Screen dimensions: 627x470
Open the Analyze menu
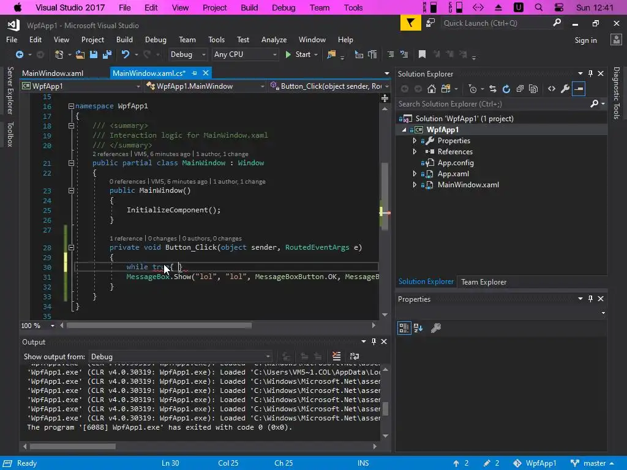point(274,40)
